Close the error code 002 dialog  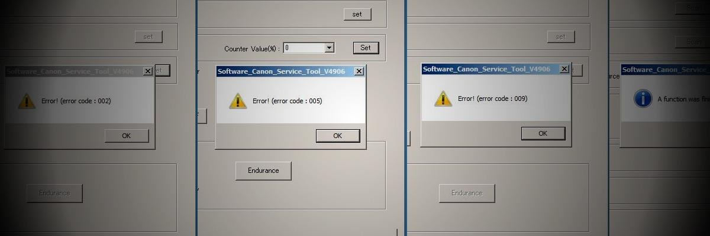point(148,71)
